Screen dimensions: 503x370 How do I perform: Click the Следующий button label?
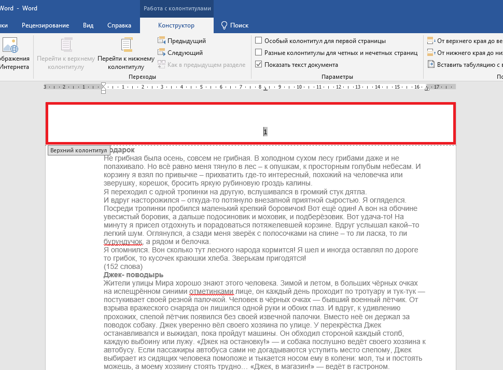tap(185, 53)
